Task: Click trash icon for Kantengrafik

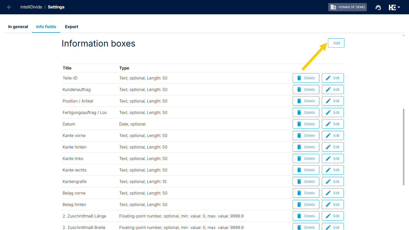Action: (x=299, y=181)
